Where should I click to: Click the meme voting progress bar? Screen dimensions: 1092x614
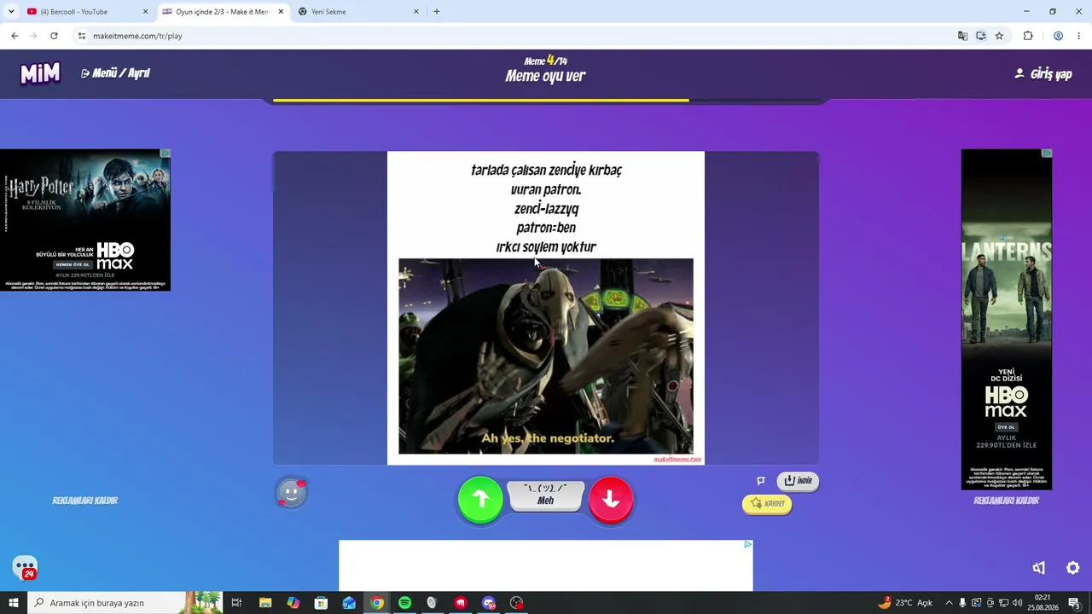[x=546, y=101]
